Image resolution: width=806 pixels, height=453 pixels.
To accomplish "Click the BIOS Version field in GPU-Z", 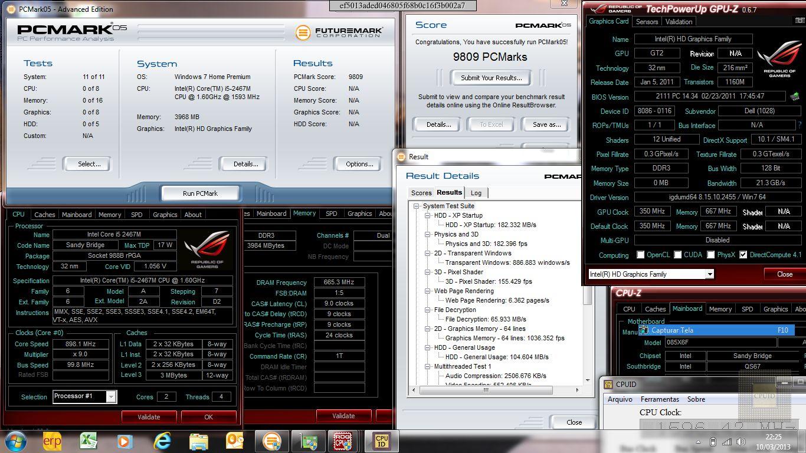I will 710,96.
